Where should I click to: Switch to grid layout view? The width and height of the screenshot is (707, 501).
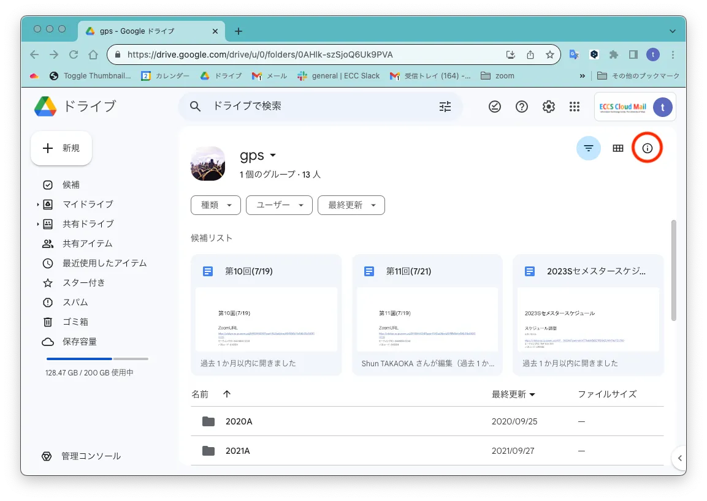[x=618, y=148]
